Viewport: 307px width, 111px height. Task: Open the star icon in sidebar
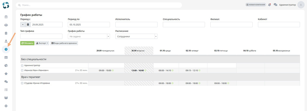point(6,74)
